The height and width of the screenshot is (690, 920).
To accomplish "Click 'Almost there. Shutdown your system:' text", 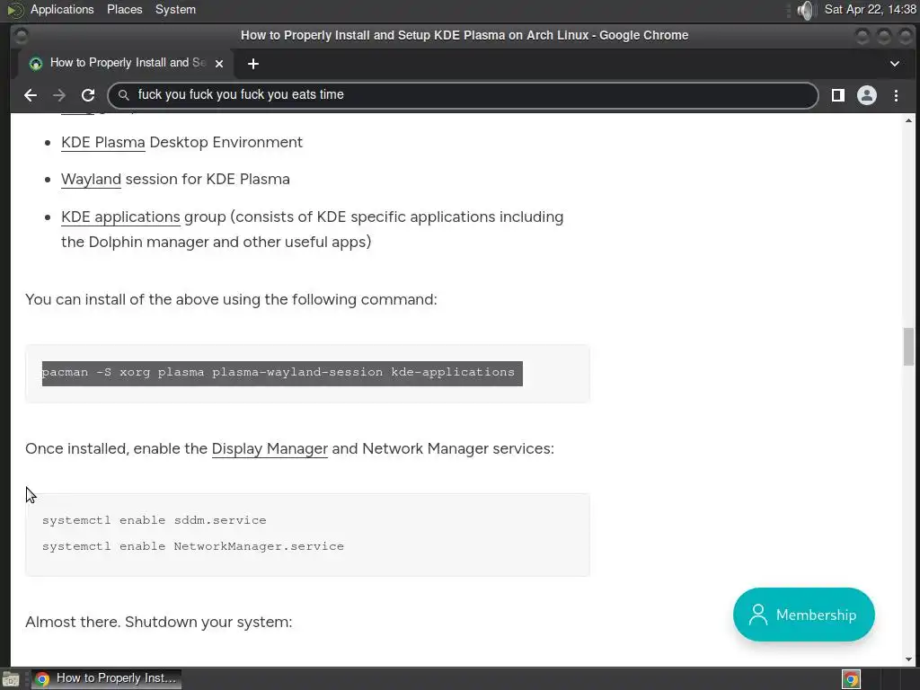I will (158, 622).
